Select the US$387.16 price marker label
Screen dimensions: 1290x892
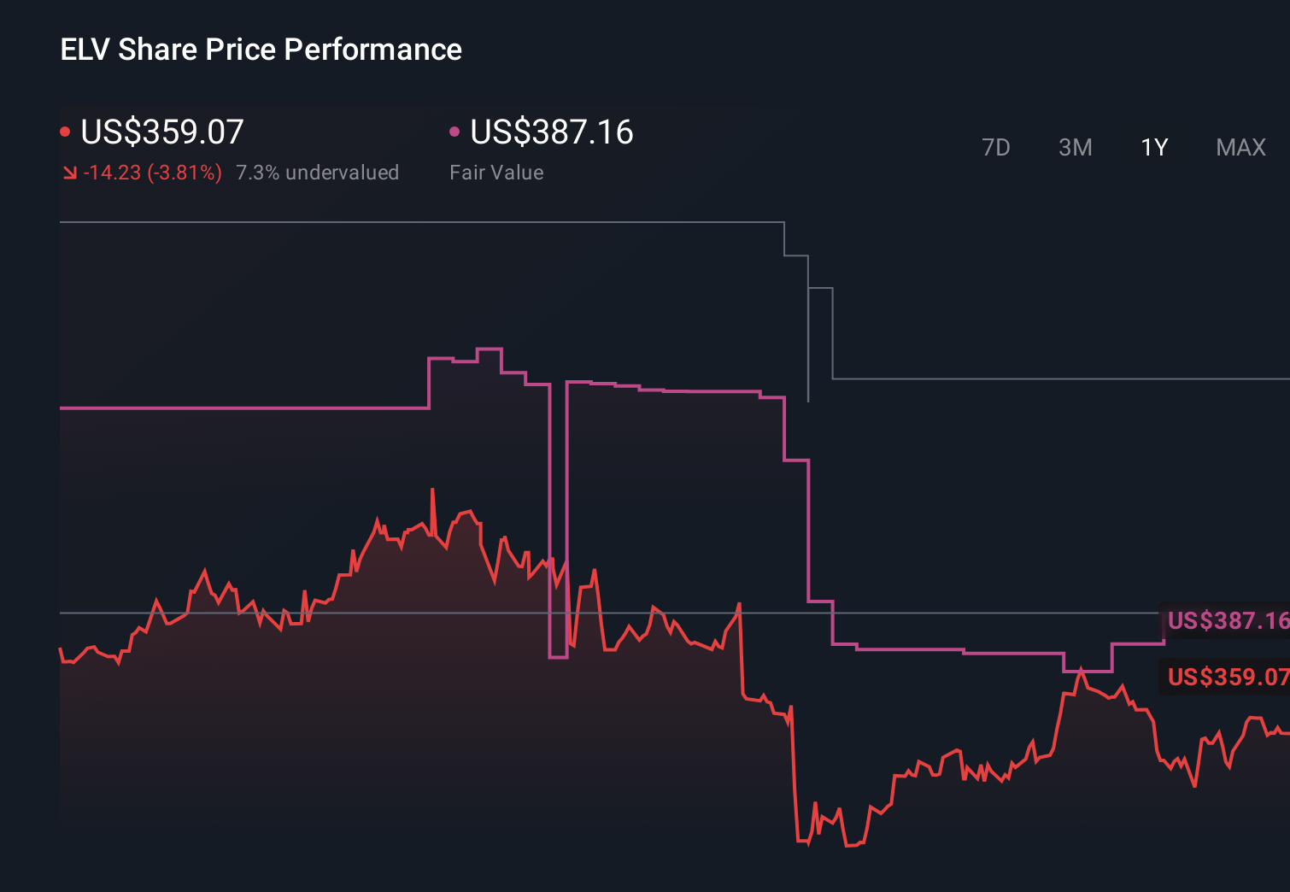point(1228,621)
